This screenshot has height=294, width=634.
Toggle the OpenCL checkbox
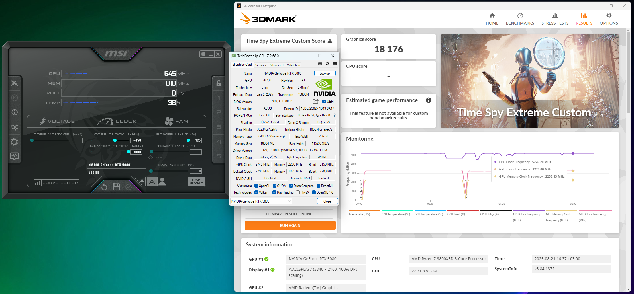point(256,186)
